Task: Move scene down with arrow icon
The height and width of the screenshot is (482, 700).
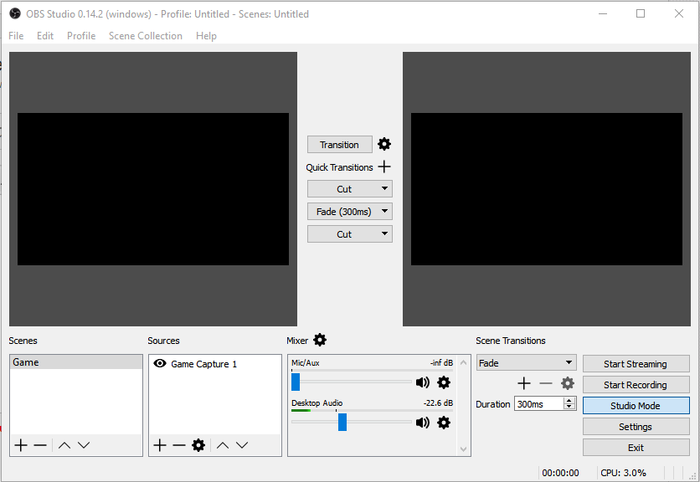Action: pos(84,445)
